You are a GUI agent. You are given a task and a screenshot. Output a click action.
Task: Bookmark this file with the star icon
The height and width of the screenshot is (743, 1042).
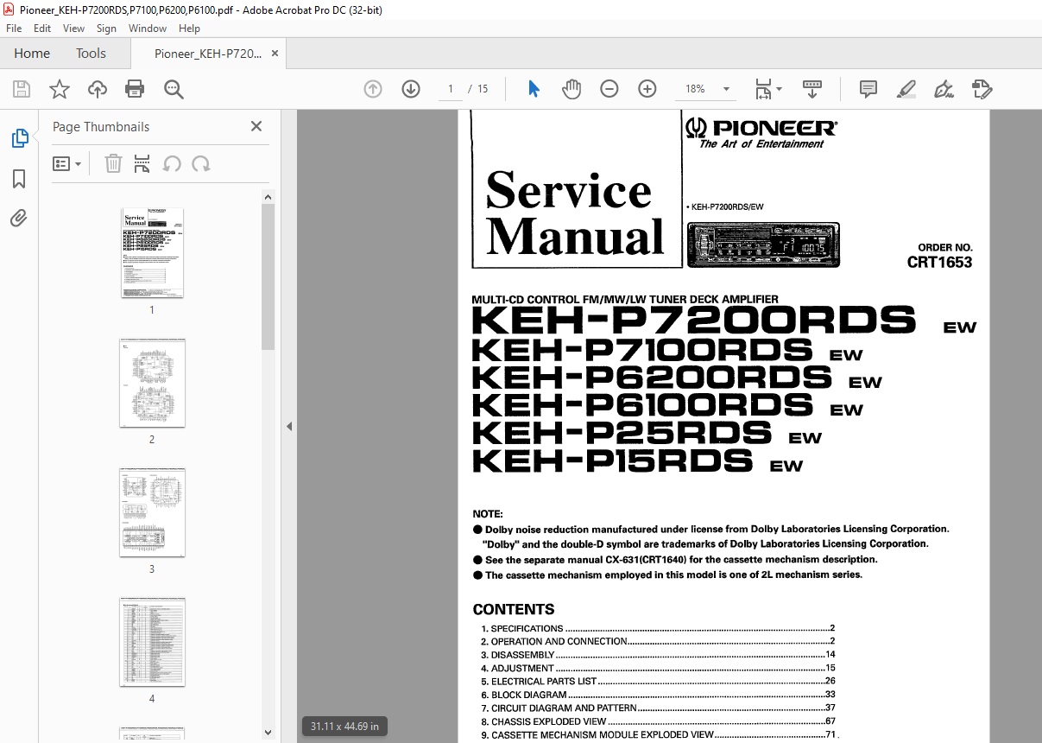(60, 89)
